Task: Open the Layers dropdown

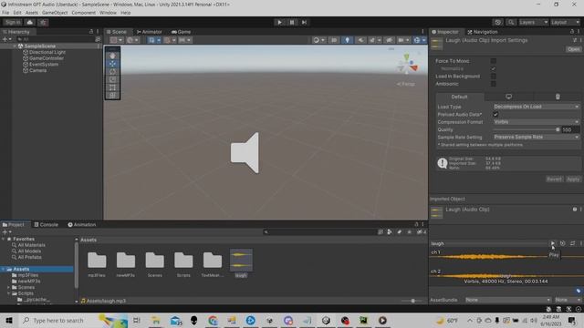Action: (533, 22)
